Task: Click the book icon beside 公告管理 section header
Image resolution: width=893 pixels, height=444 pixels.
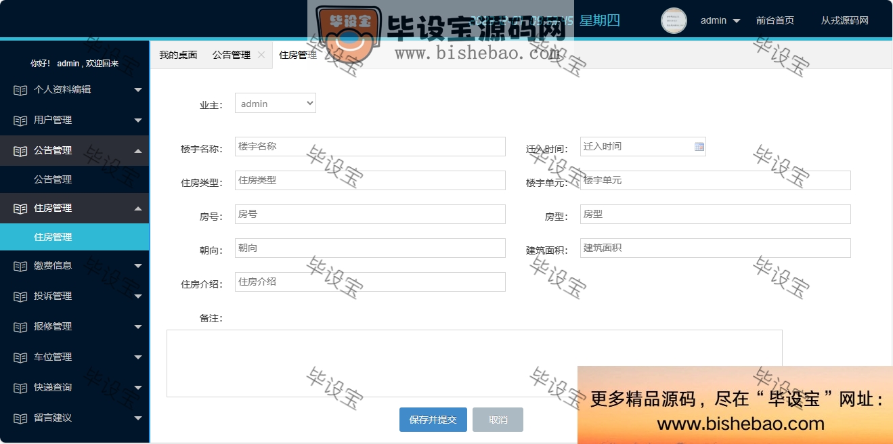Action: pyautogui.click(x=20, y=150)
